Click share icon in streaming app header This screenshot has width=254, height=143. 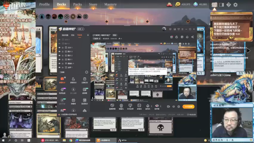coord(192,37)
